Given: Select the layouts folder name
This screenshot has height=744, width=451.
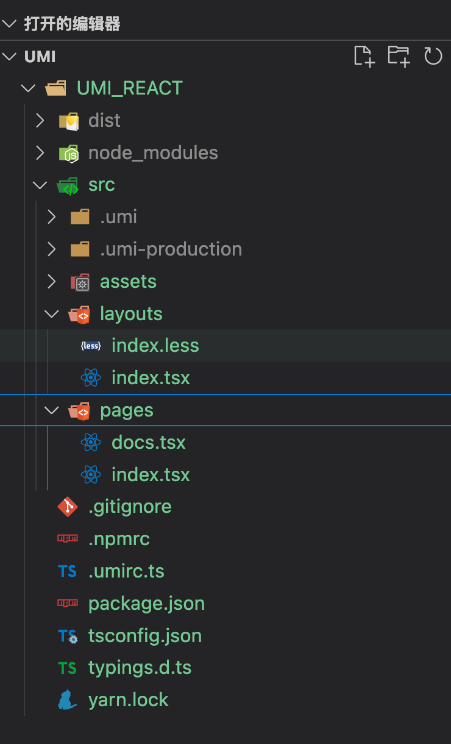Looking at the screenshot, I should click(x=131, y=314).
